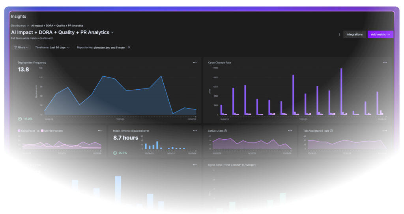
Task: Open the Copy/Paste vs Moved Percent options menu
Action: coord(100,131)
